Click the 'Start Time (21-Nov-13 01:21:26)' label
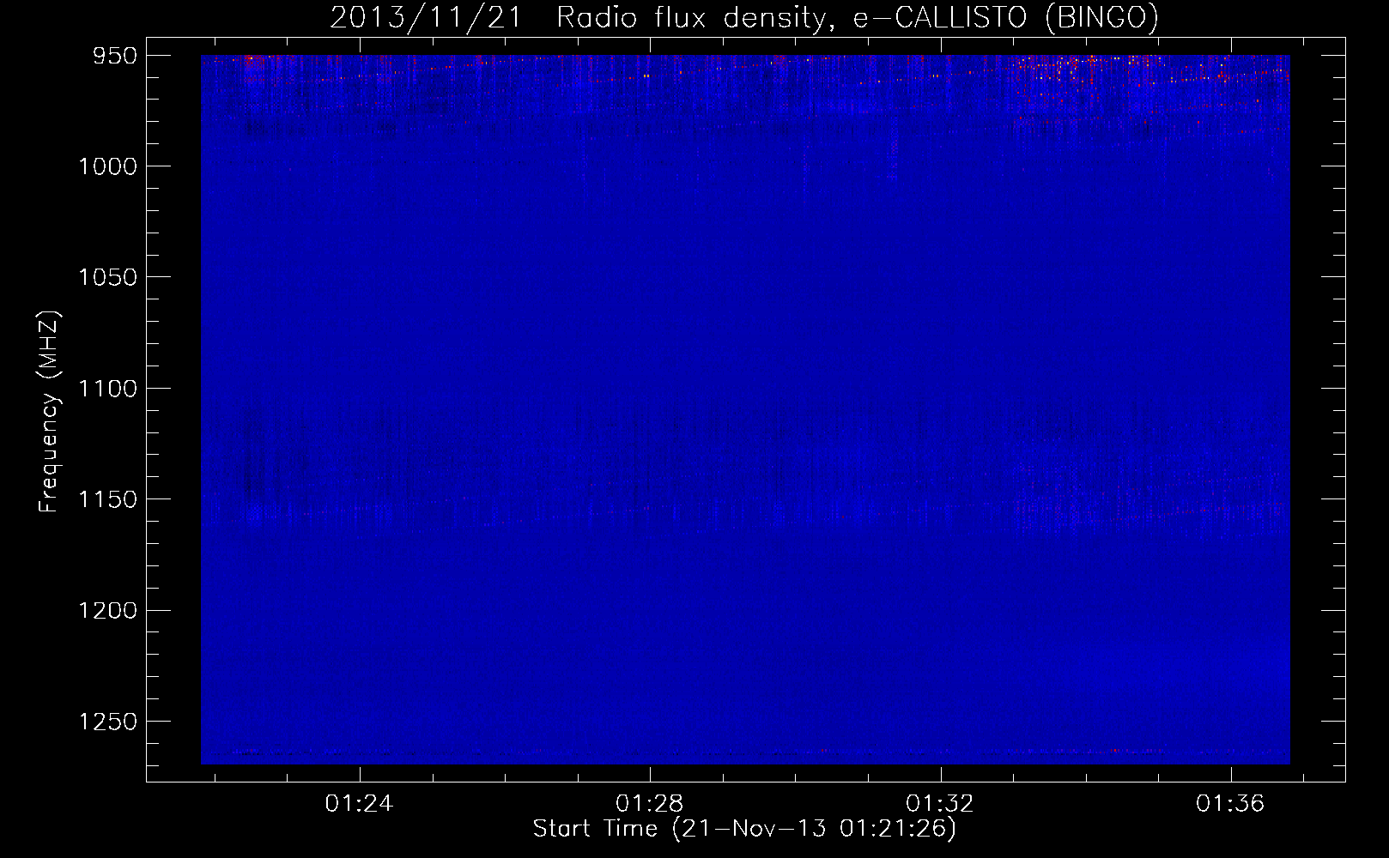 (744, 829)
